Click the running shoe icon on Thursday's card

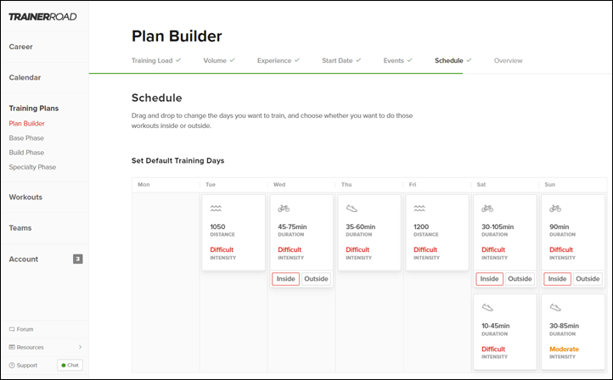351,209
